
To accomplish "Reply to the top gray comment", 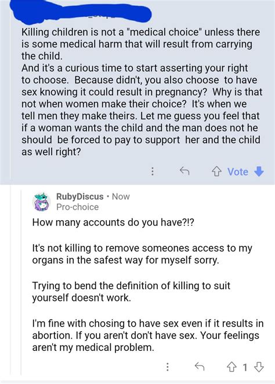I will 184,171.
